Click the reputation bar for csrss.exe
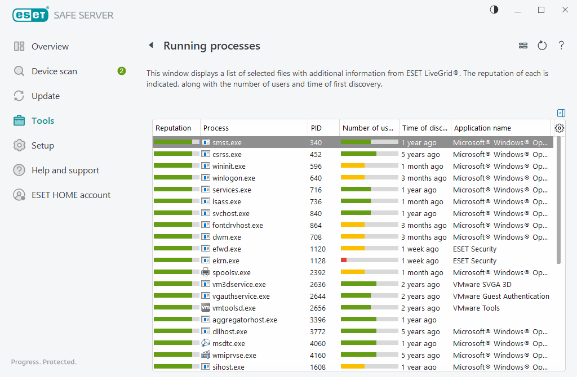The height and width of the screenshot is (377, 577). (176, 154)
